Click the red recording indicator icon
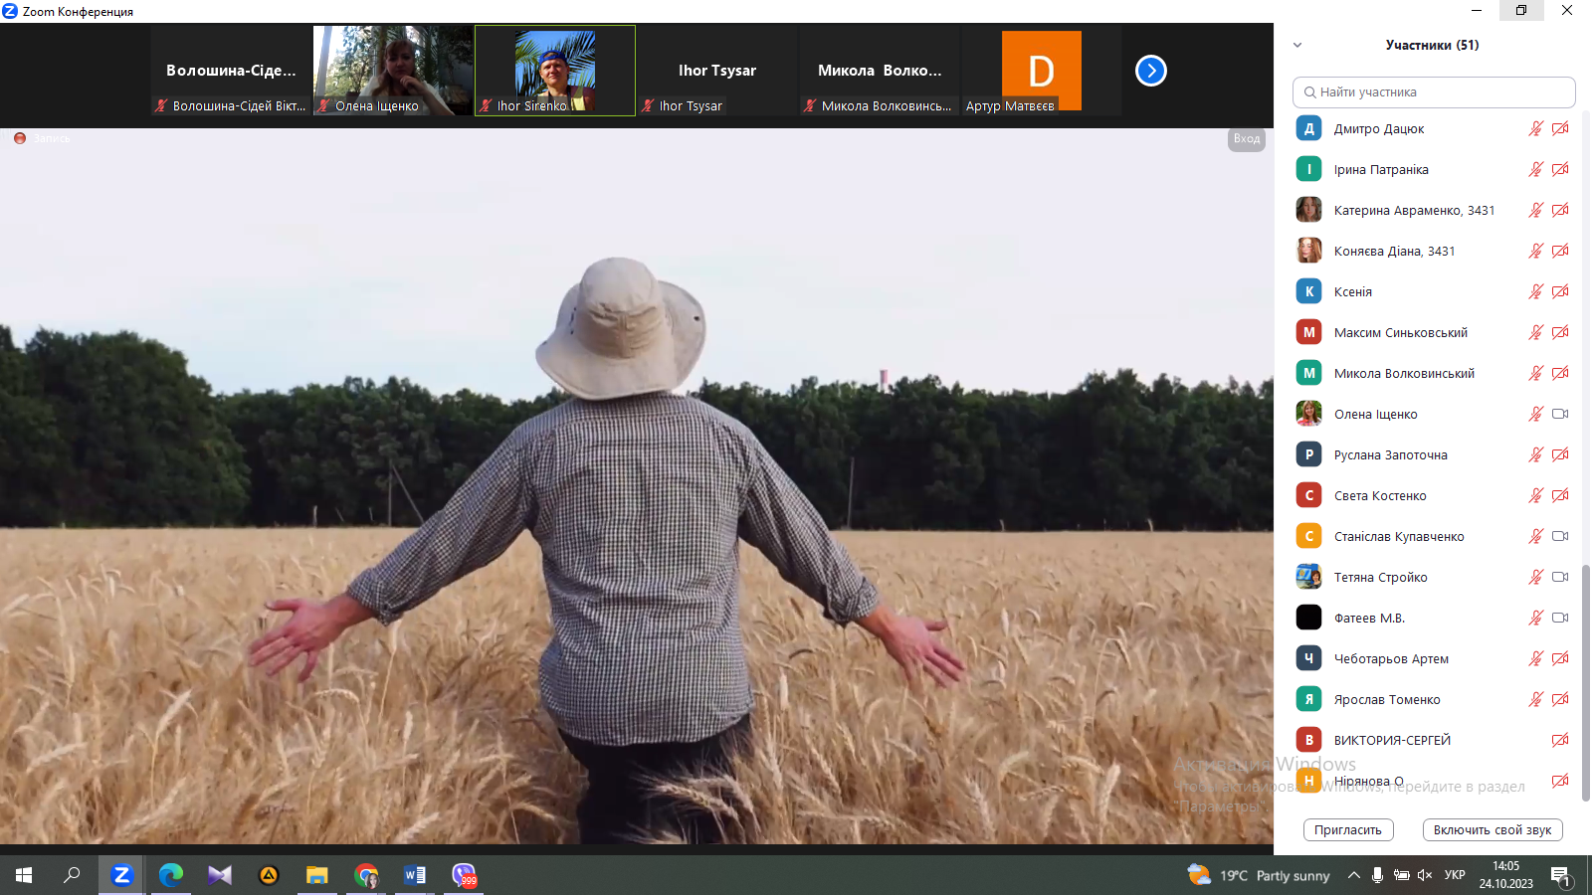 20,138
